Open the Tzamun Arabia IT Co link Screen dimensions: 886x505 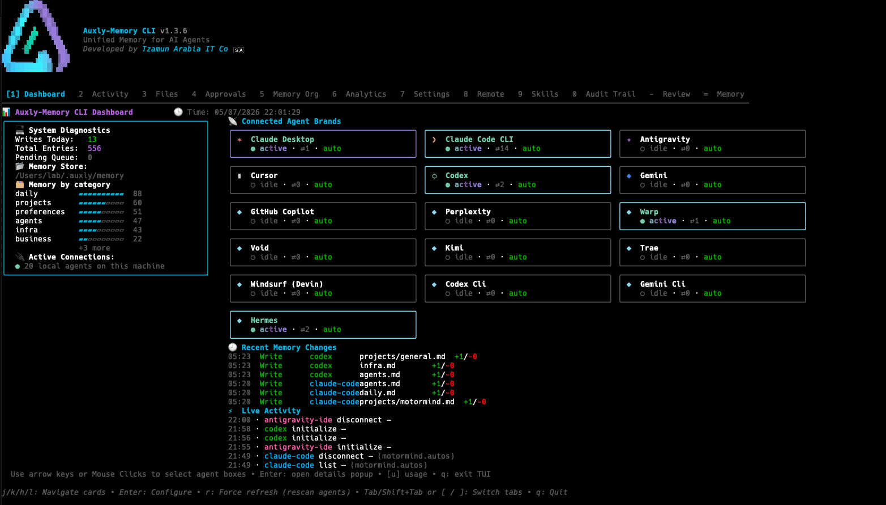tap(185, 49)
